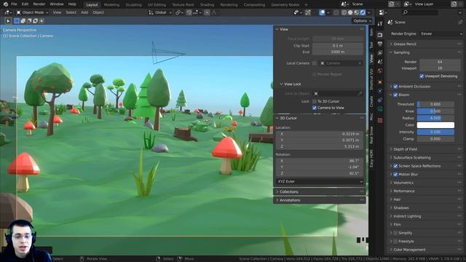466x262 pixels.
Task: Open the File menu
Action: [14, 4]
